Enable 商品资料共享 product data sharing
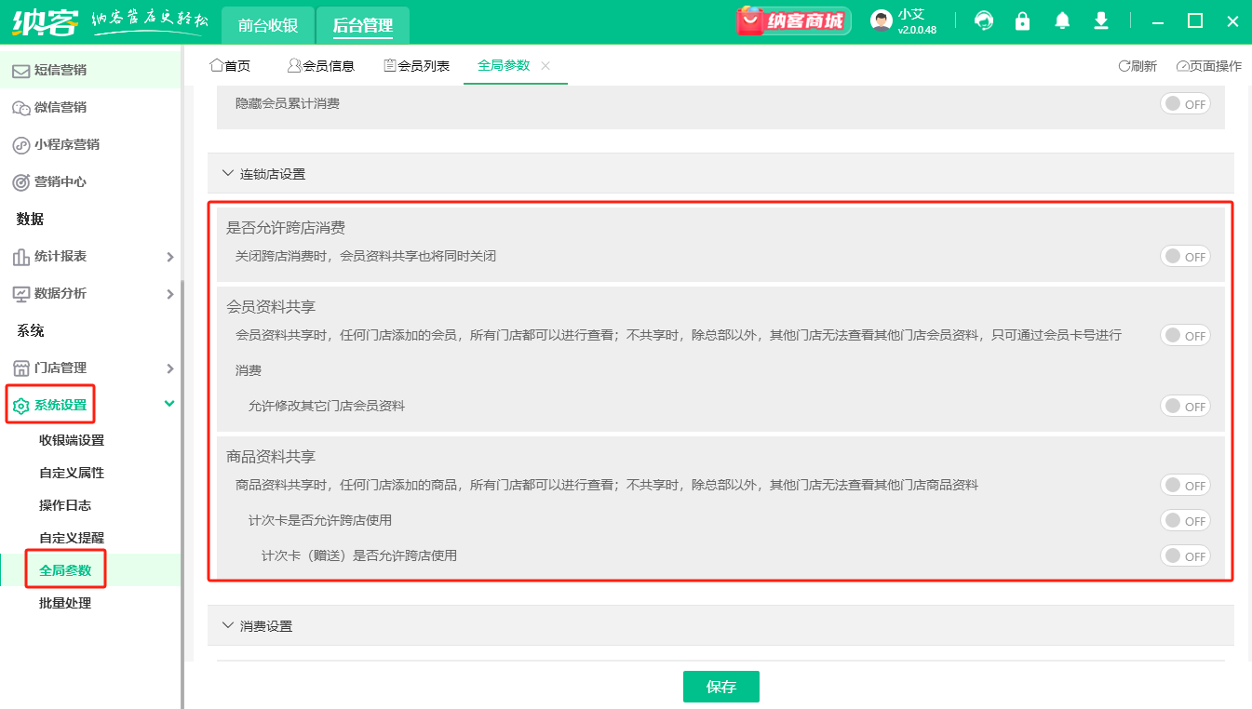 tap(1184, 485)
